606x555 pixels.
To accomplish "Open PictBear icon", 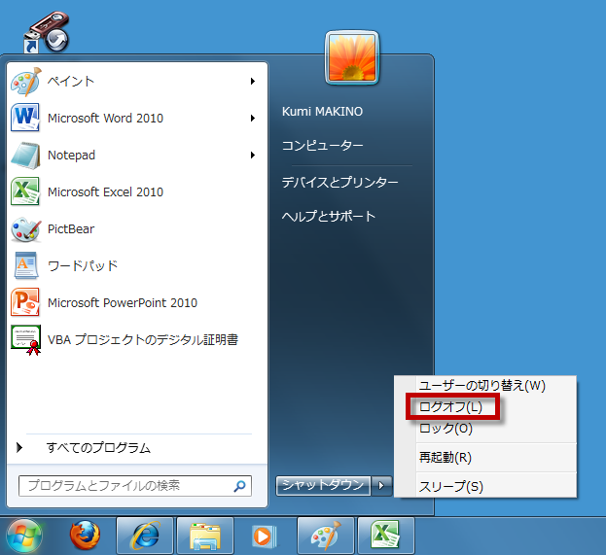I will tap(25, 229).
